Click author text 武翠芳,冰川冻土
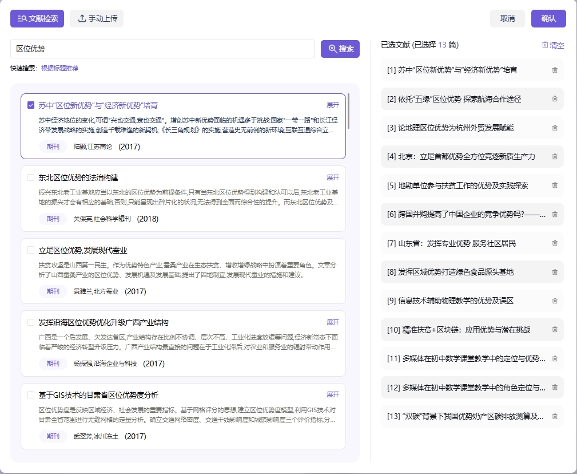This screenshot has height=474, width=577. [95, 436]
